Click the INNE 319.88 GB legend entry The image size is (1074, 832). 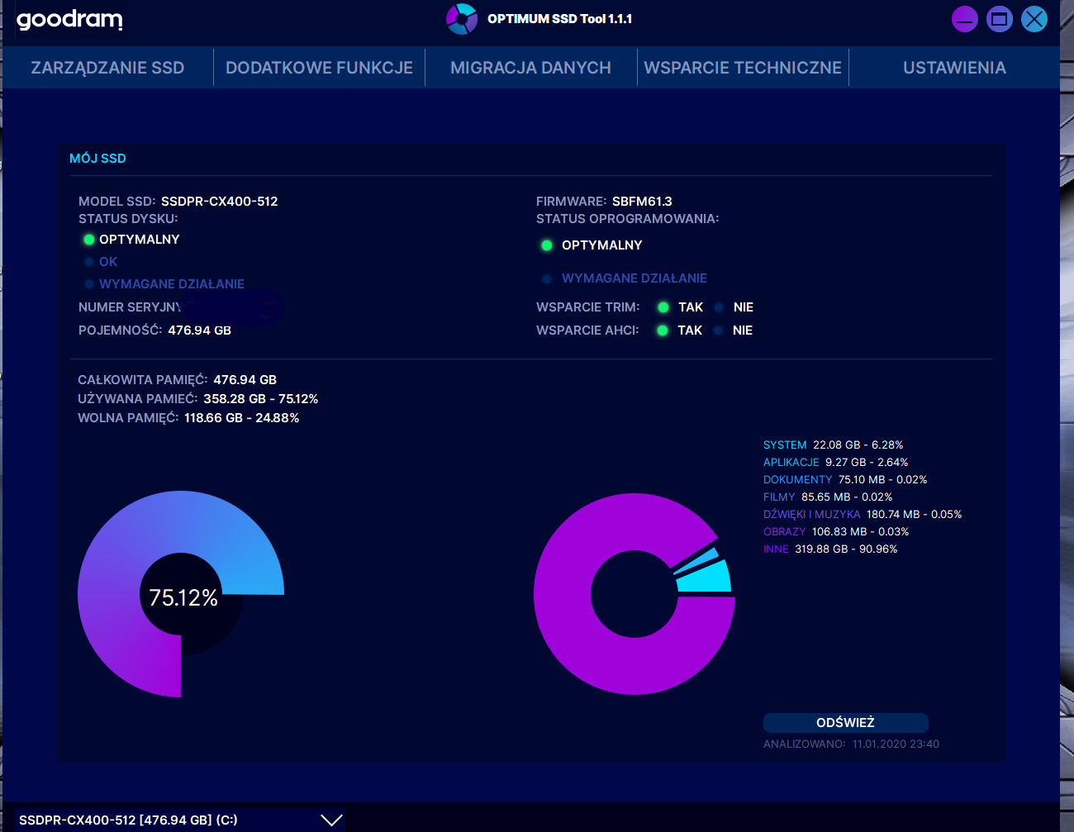point(830,549)
